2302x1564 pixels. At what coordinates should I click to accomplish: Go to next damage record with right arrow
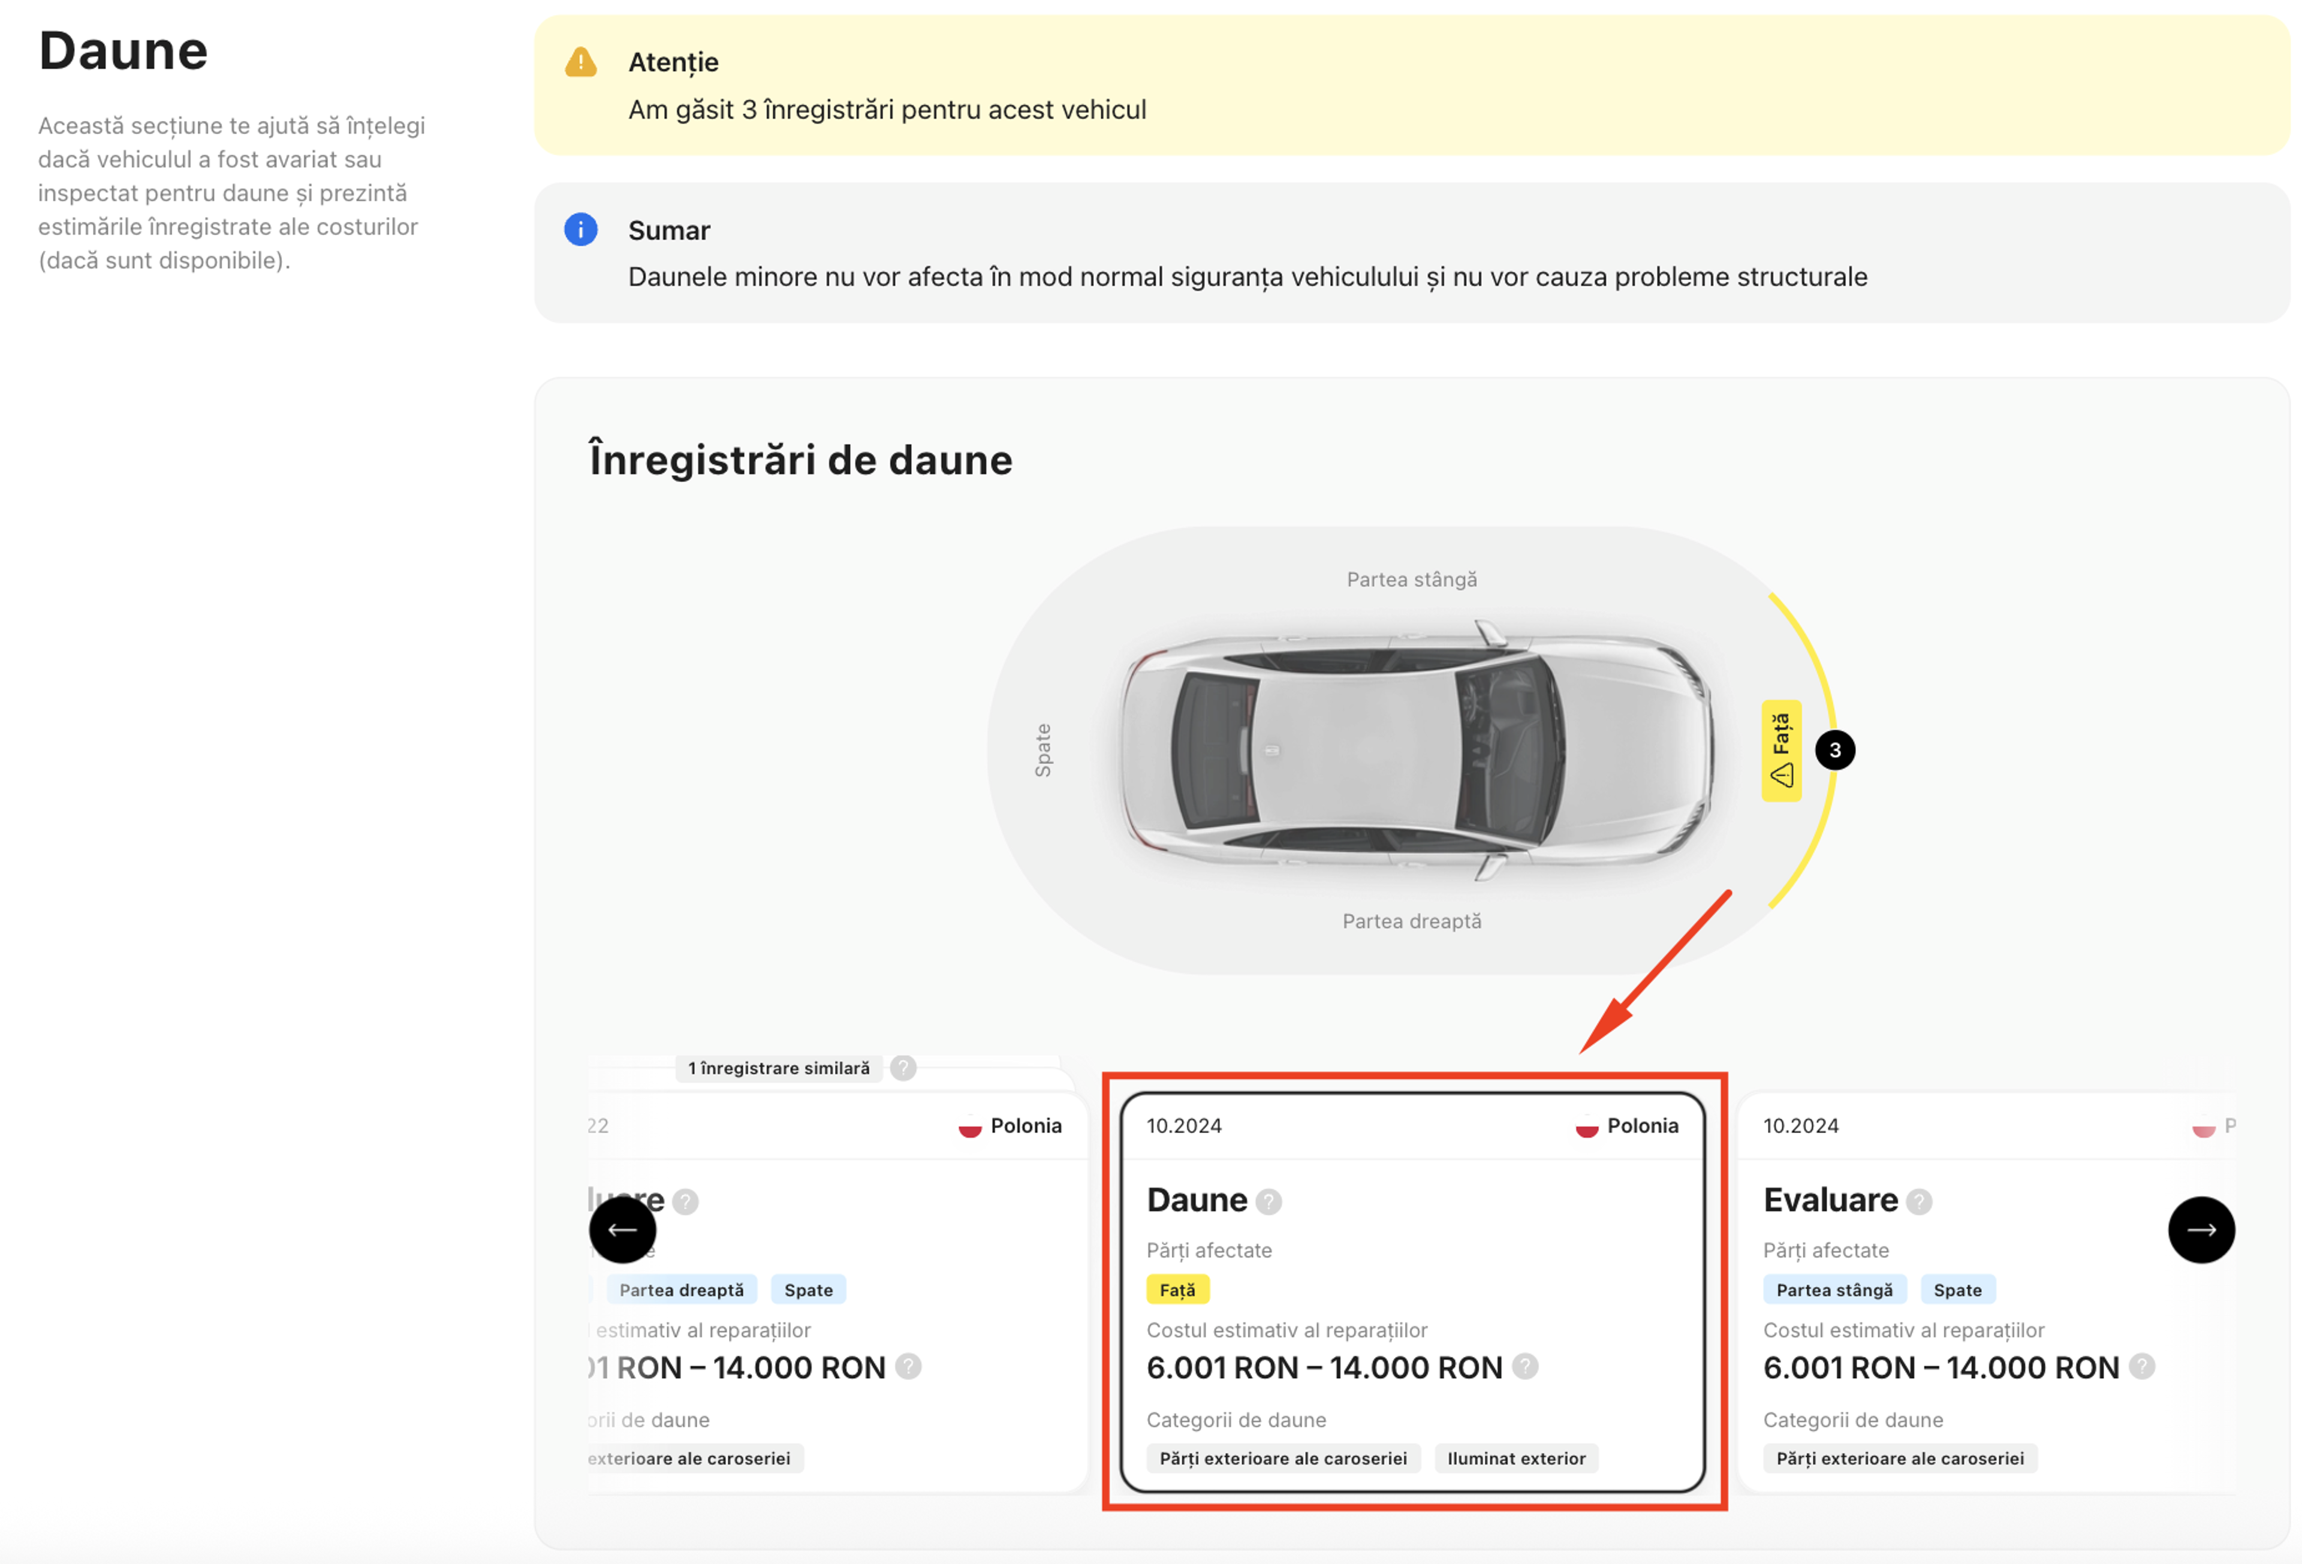pyautogui.click(x=2200, y=1229)
